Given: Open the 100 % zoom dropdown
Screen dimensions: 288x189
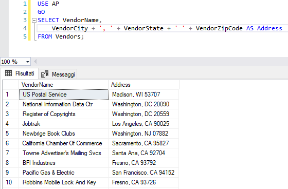Looking at the screenshot, I should pos(28,62).
